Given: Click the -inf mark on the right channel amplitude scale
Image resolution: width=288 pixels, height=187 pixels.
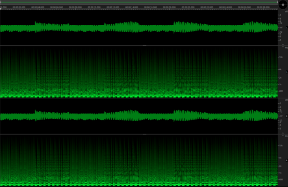Looking at the screenshot, I should pyautogui.click(x=281, y=116).
